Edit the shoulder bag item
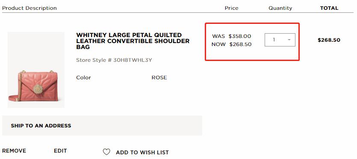Viewport: 357px width, 159px height. tap(60, 151)
